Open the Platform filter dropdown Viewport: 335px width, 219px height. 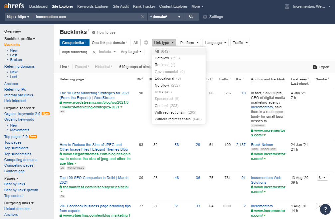(189, 43)
